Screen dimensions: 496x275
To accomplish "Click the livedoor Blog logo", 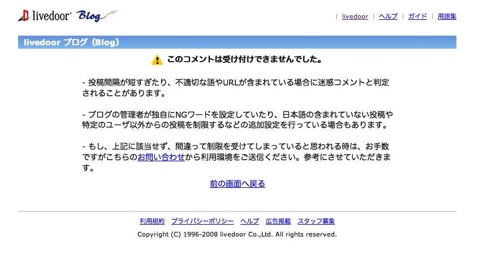I will 68,16.
